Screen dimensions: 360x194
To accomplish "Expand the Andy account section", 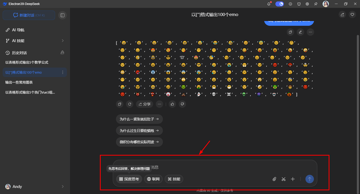I will point(62,187).
